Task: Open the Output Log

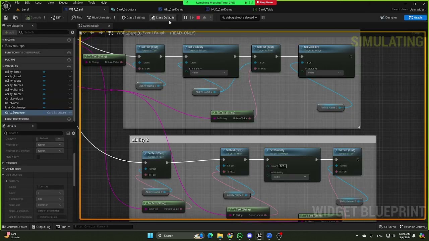Action: click(x=41, y=227)
